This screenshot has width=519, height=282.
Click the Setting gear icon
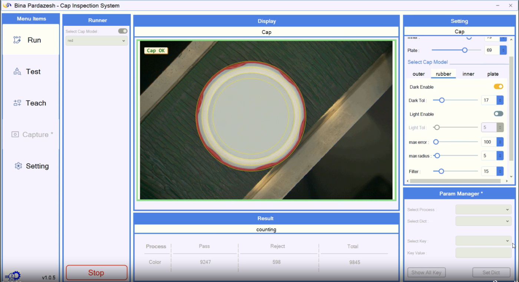(x=18, y=166)
